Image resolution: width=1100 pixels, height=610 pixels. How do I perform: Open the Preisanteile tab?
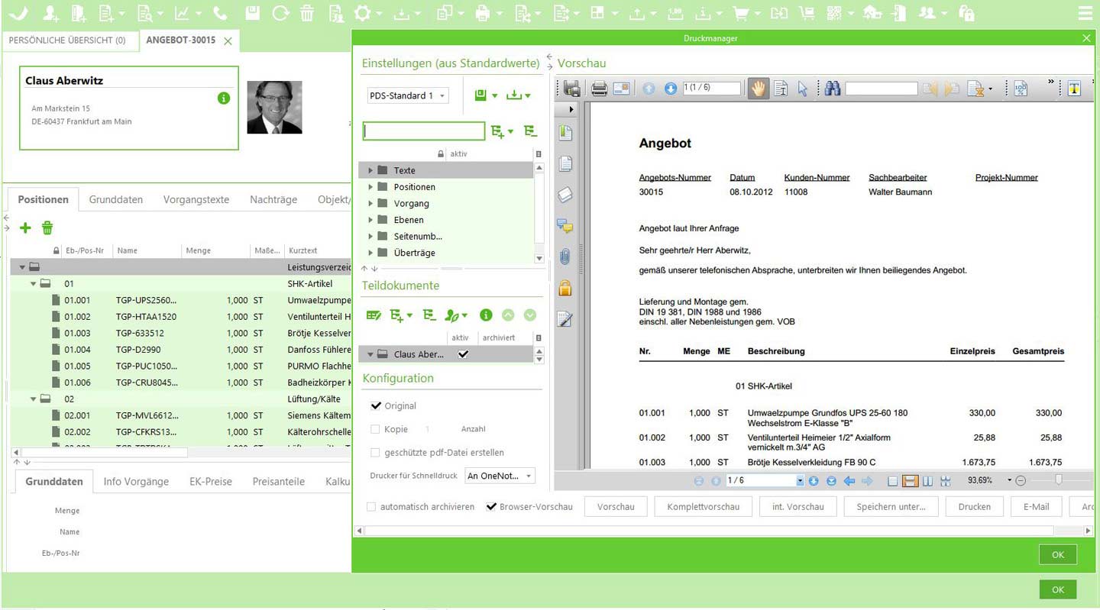pyautogui.click(x=279, y=482)
